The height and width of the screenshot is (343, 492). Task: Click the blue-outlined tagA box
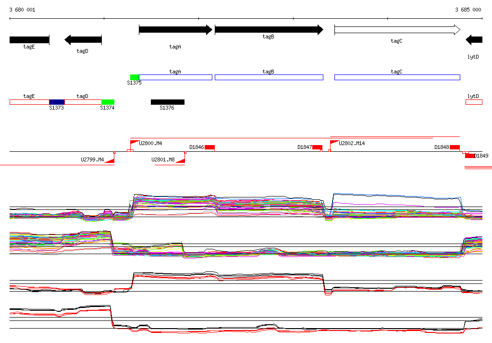(x=176, y=77)
